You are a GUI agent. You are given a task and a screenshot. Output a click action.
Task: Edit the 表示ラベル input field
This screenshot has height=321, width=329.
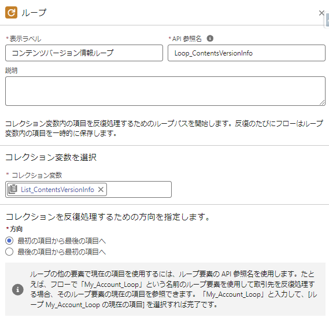pos(84,53)
